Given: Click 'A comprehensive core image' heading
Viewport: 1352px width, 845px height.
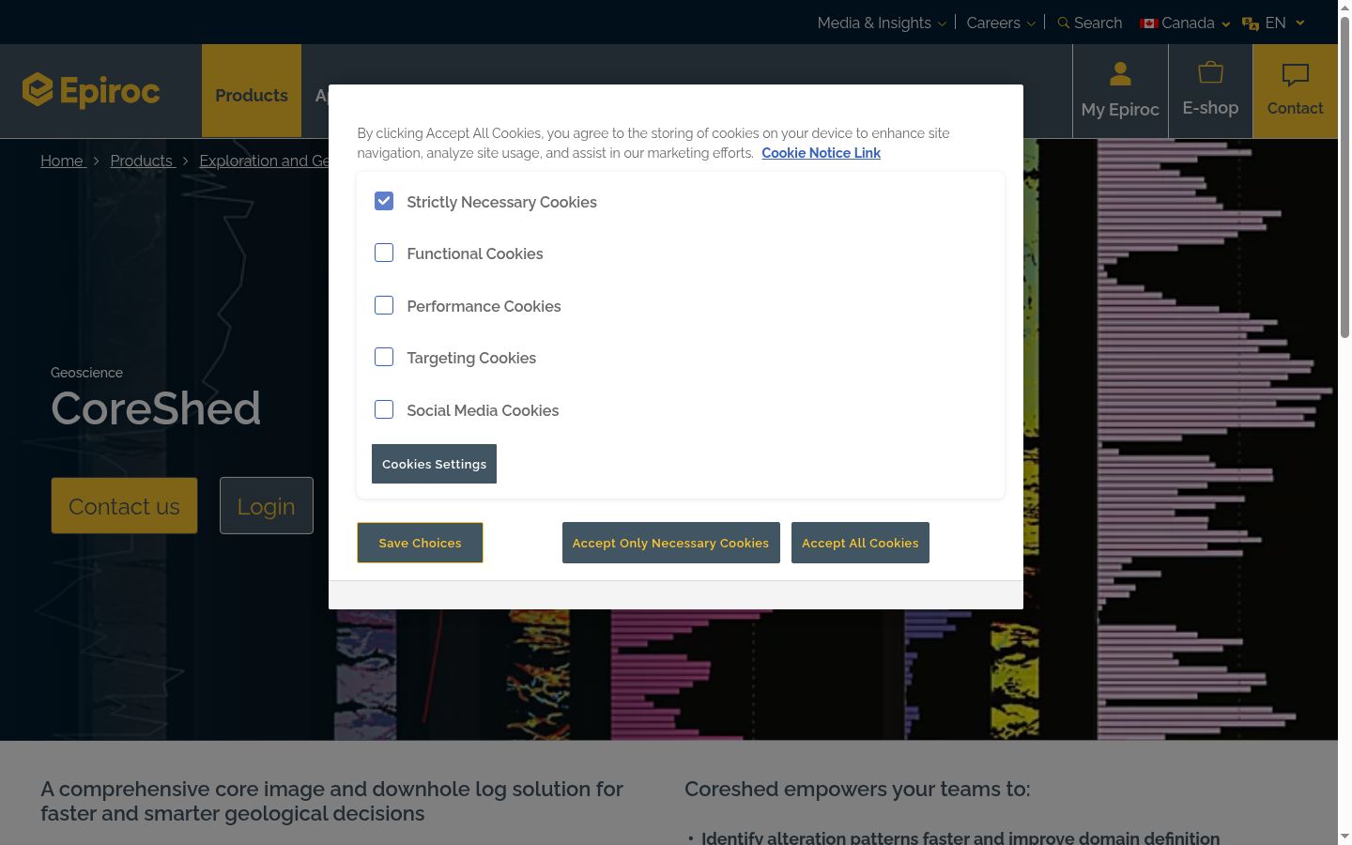Looking at the screenshot, I should (x=331, y=802).
